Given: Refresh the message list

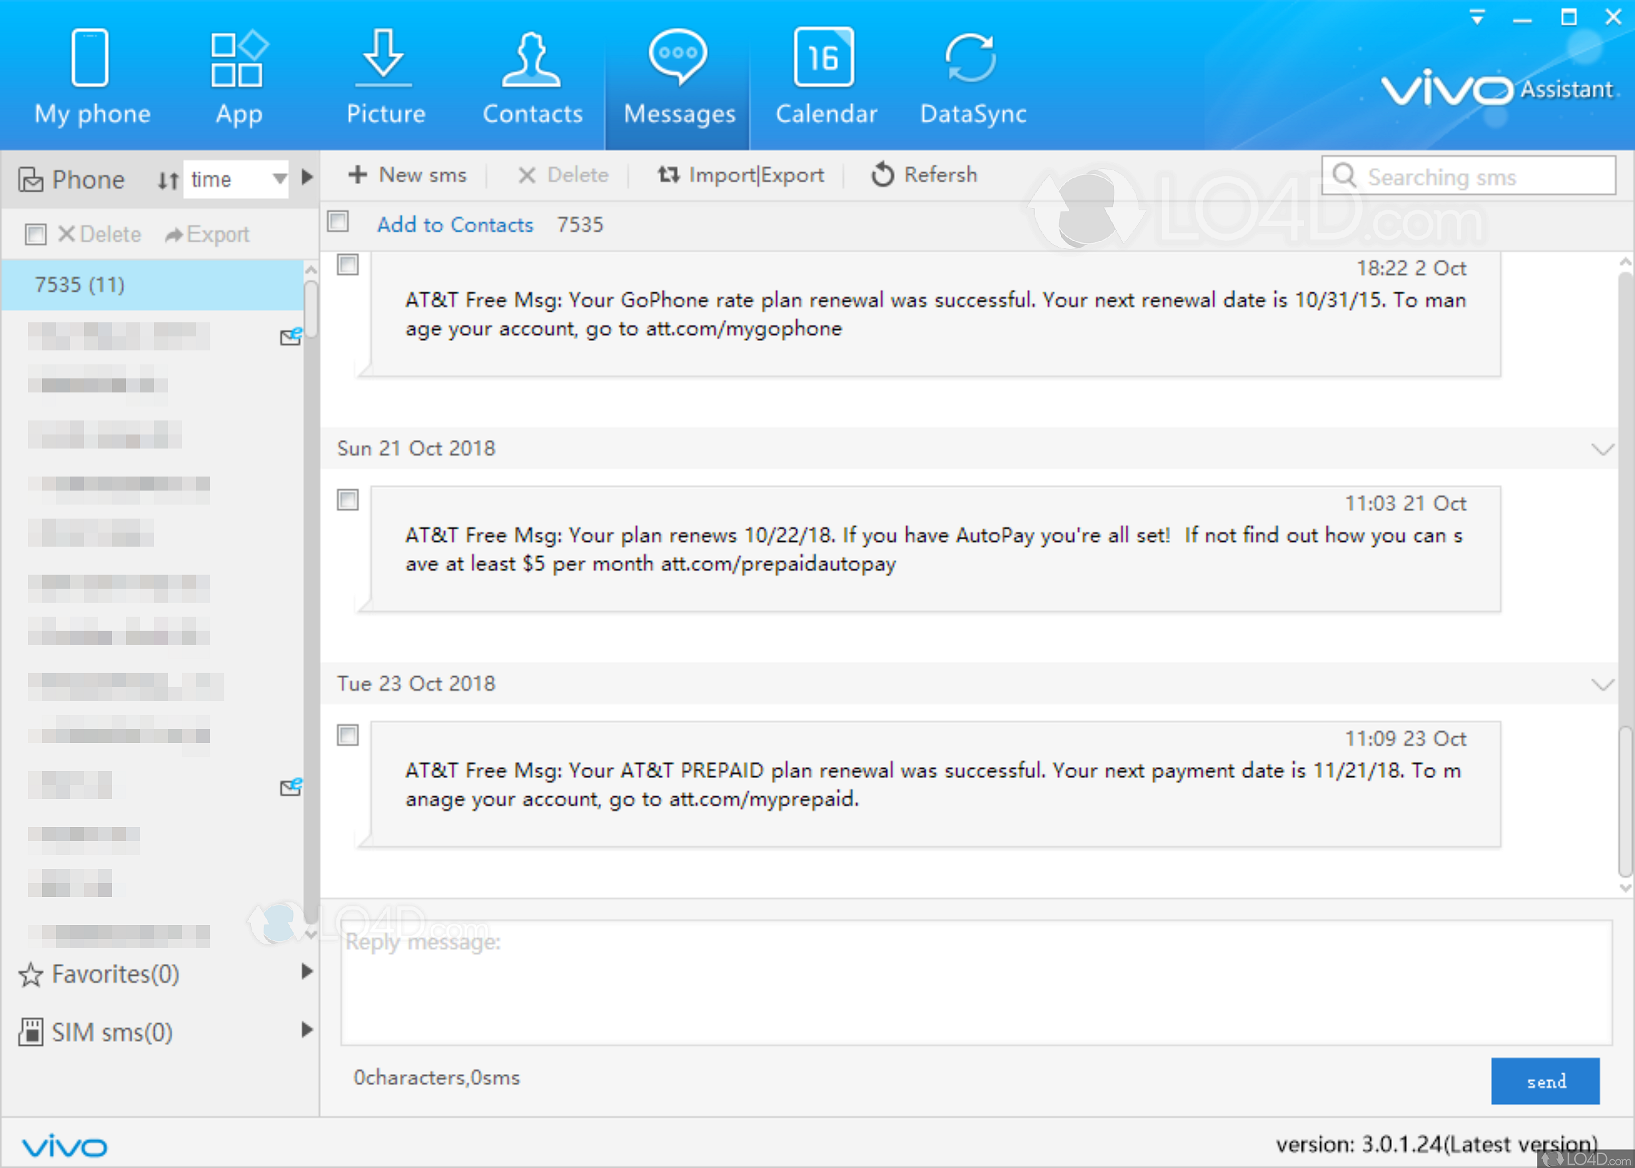Looking at the screenshot, I should (x=924, y=175).
